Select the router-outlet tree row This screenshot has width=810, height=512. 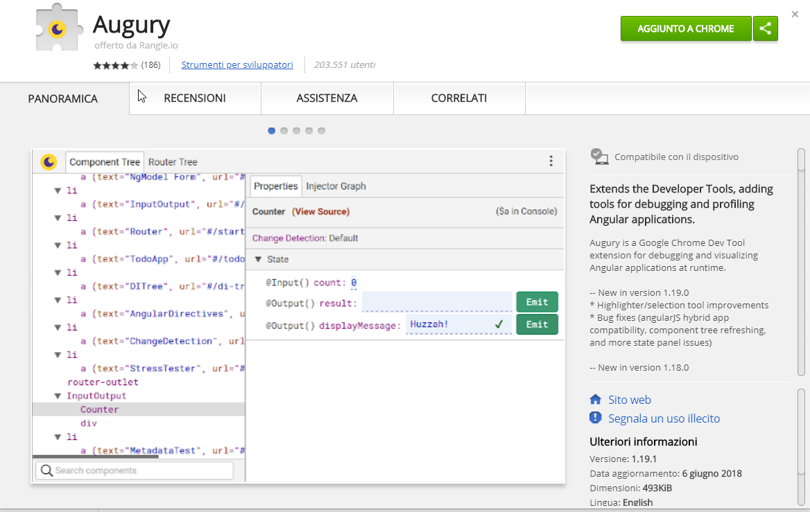139,382
